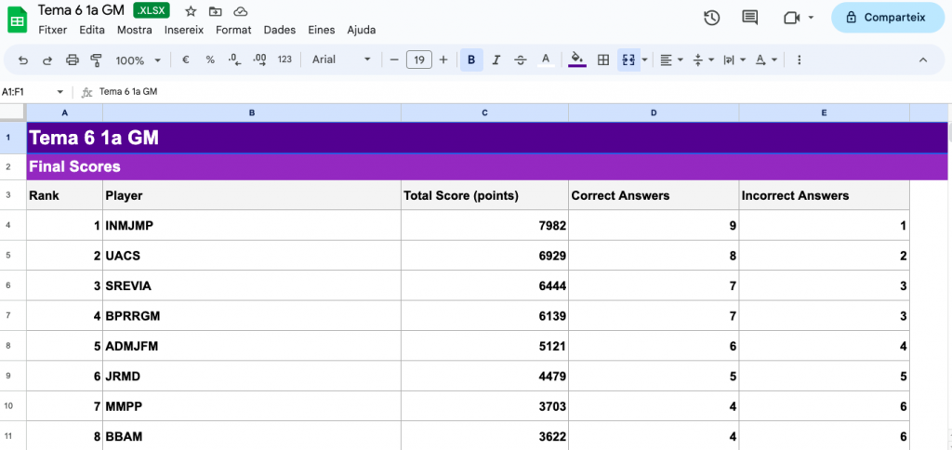Toggle italic formatting

pos(496,60)
